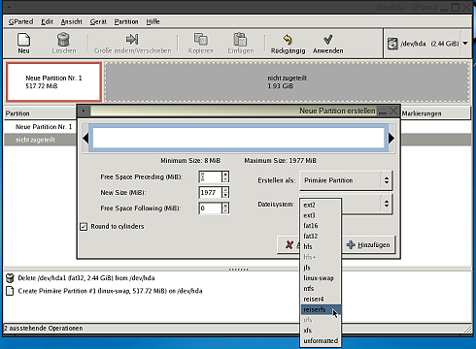Viewport: 476px width, 349px height.
Task: Click the Anwenden green checkmark icon
Action: coord(327,40)
